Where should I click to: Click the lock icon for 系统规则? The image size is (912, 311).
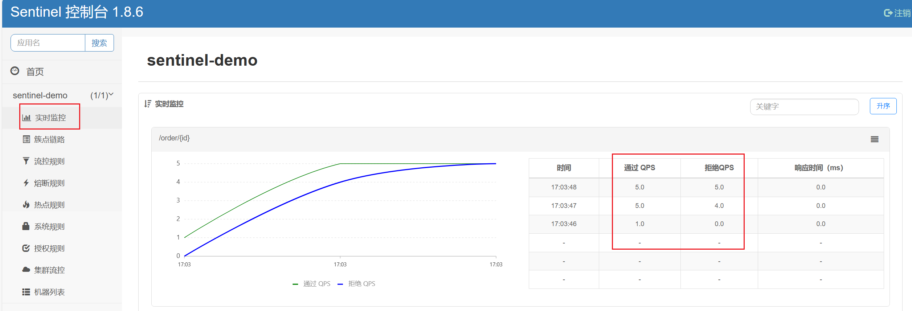[x=26, y=226]
